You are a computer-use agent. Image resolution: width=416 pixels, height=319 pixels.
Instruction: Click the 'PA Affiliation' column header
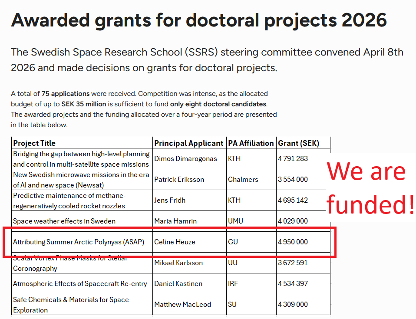coord(251,143)
